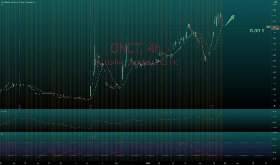This screenshot has height=165, width=280.
Task: Click the Oncternal Therapeutics Inc chart title
Action: (18, 2)
